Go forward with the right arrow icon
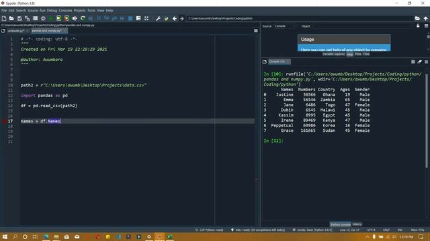The height and width of the screenshot is (241, 430). (x=182, y=18)
